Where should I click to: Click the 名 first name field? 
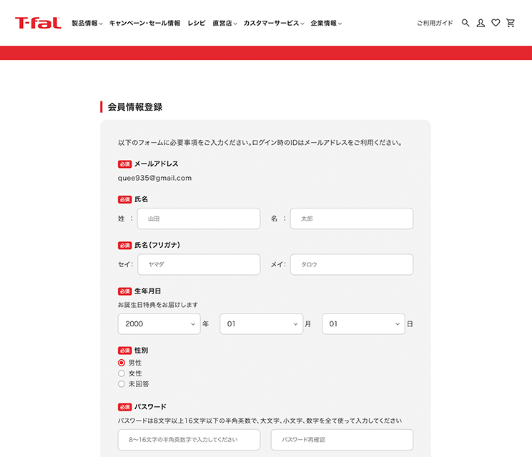351,219
